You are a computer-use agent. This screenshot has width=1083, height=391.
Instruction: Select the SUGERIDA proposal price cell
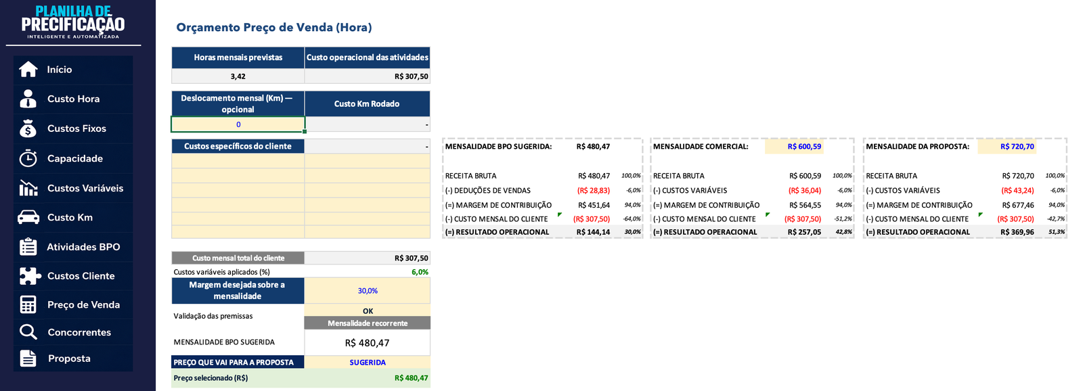[368, 363]
